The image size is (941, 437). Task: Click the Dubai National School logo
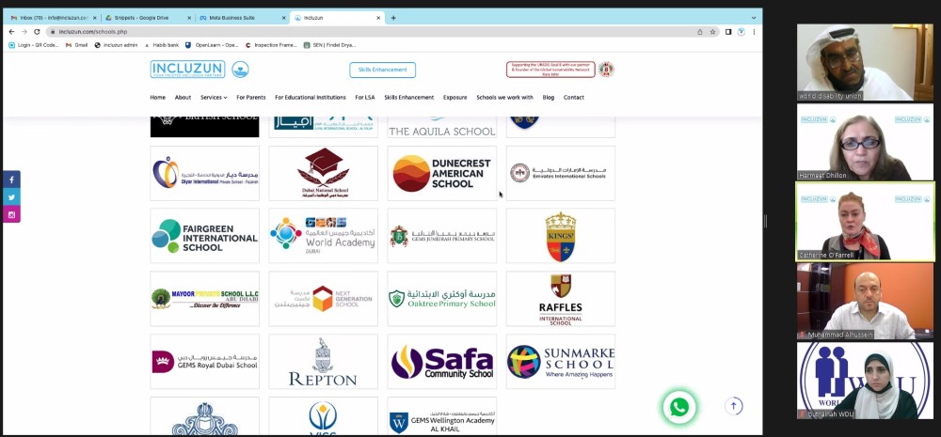pyautogui.click(x=324, y=173)
